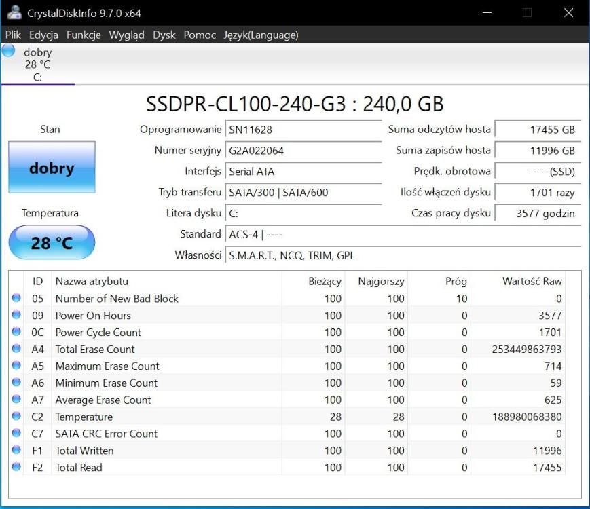Click the status orb for Number of New Bad Block
Viewport: 590px width, 509px height.
click(16, 298)
